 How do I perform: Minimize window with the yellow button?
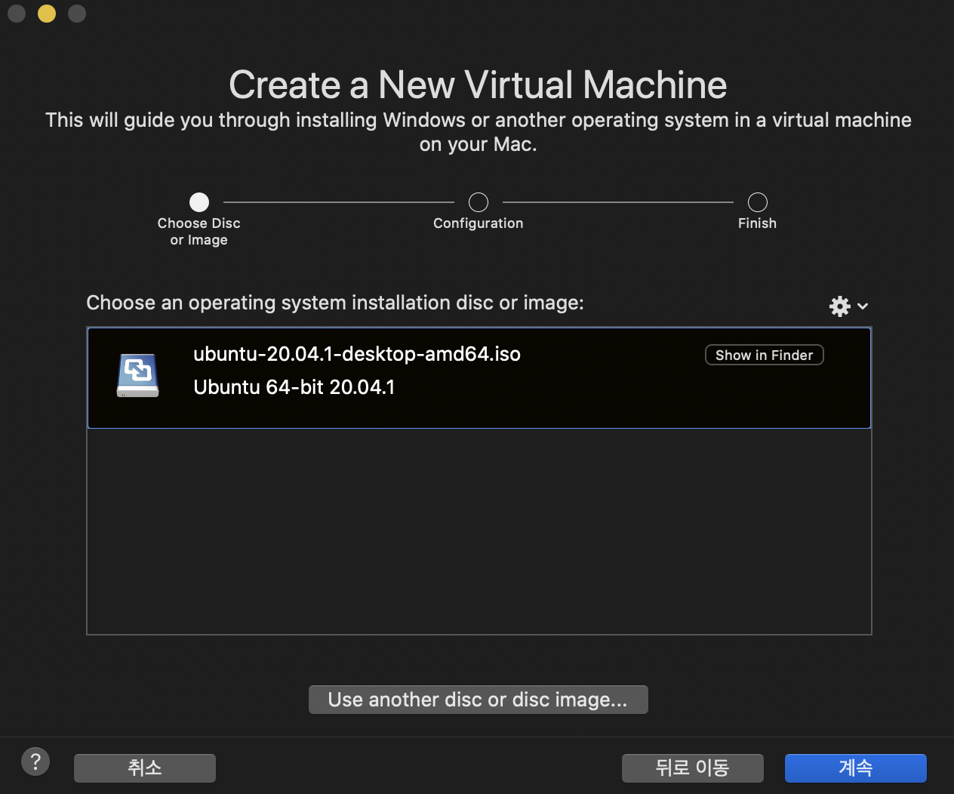point(47,14)
